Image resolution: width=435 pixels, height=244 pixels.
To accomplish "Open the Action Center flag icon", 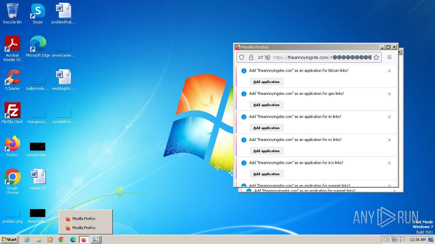I will coord(403,240).
